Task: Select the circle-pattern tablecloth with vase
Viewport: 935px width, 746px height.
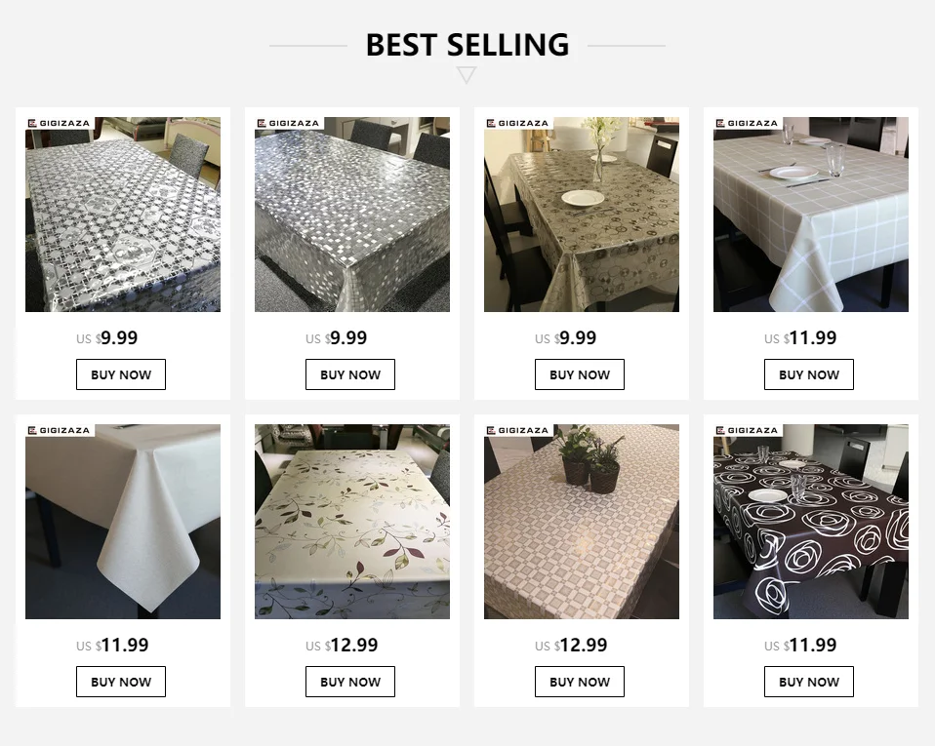Action: point(582,215)
